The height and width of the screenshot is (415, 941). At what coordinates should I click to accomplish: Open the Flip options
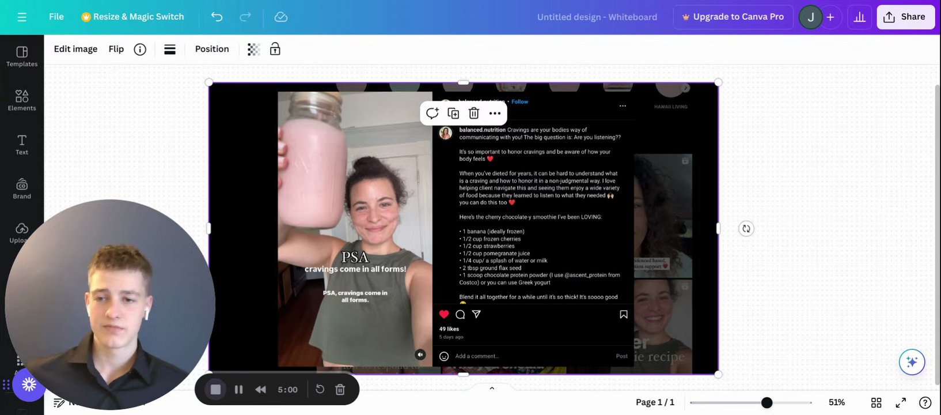116,49
